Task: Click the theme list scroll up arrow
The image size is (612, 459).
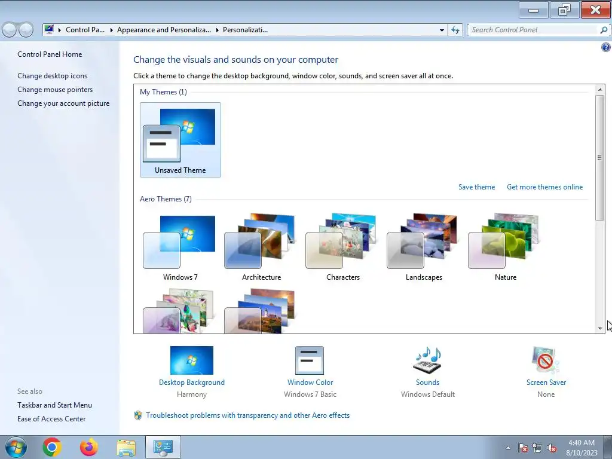Action: (600, 90)
